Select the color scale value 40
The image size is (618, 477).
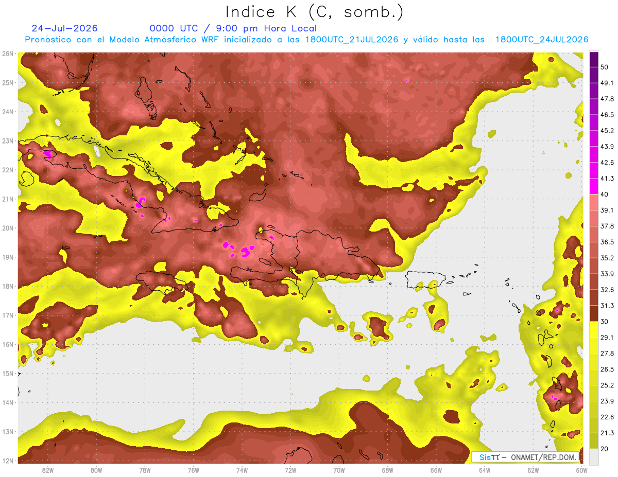pyautogui.click(x=605, y=195)
